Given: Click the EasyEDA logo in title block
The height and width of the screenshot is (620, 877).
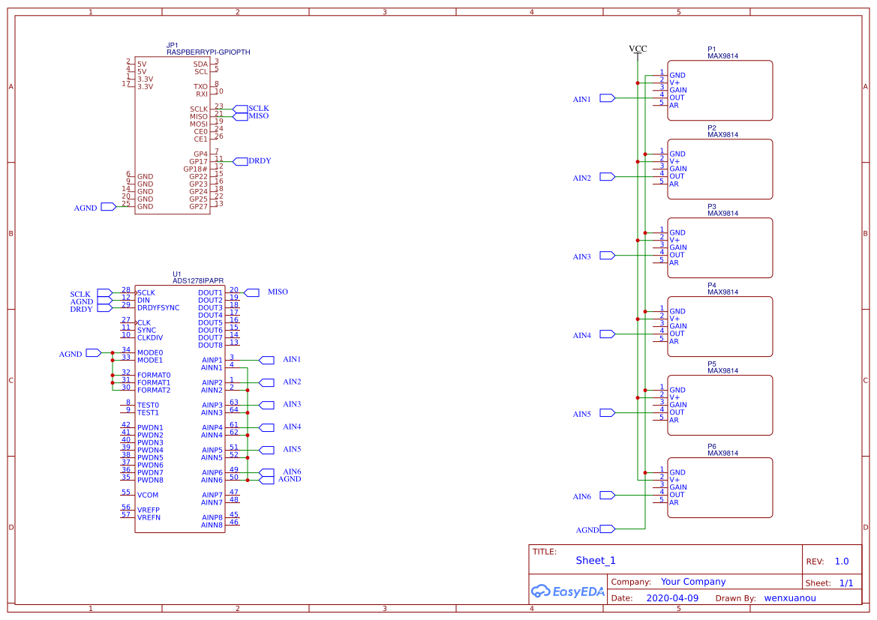Looking at the screenshot, I should (x=568, y=592).
